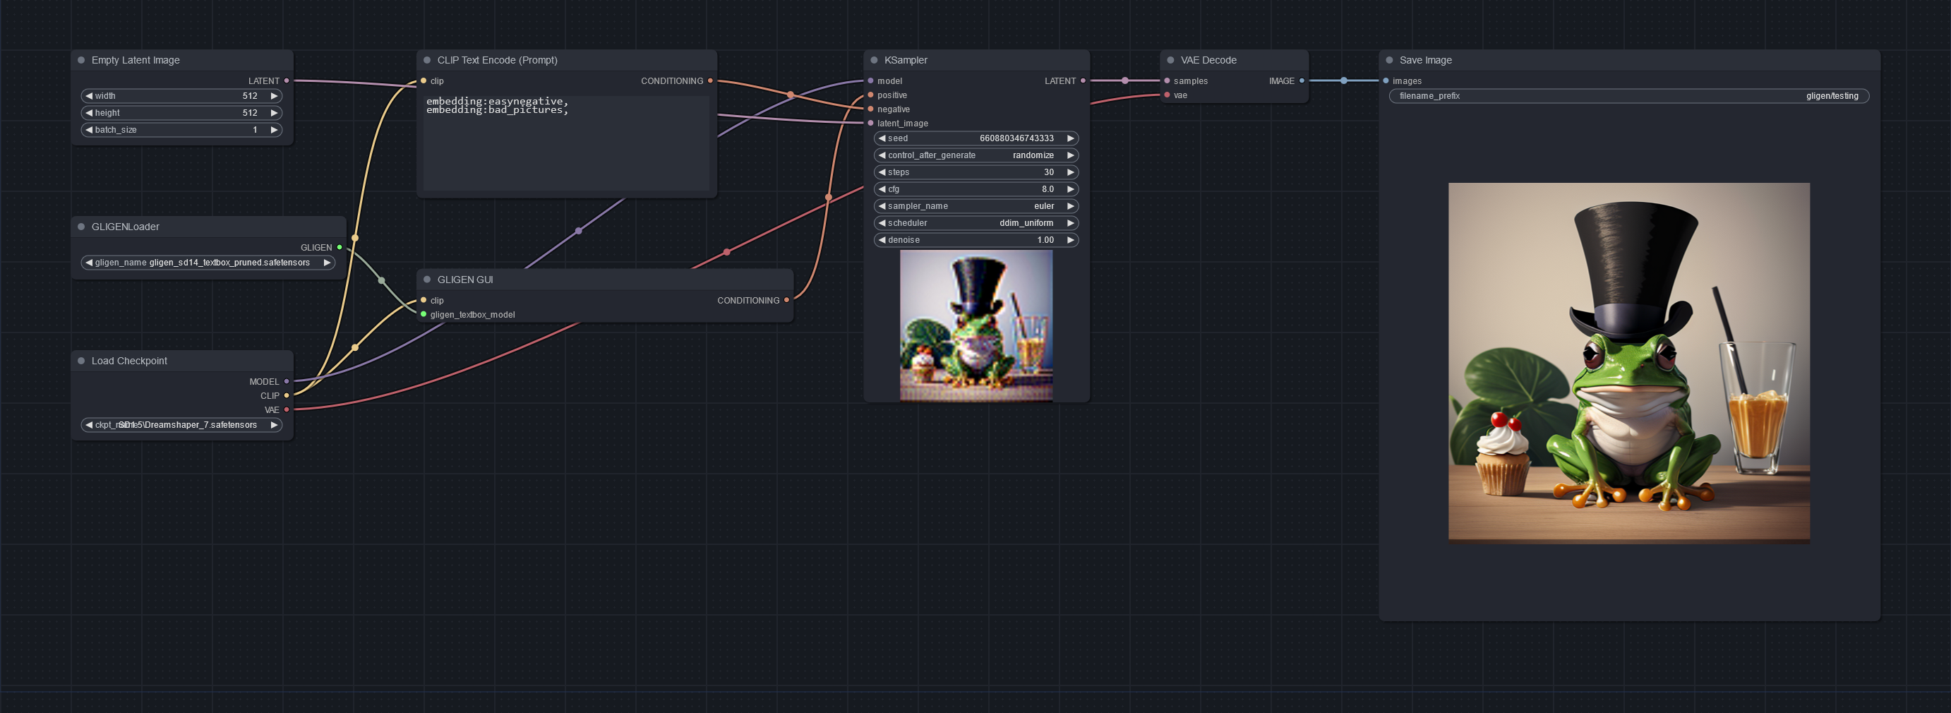The width and height of the screenshot is (1951, 713).
Task: Collapse the KSampler node via its title dot
Action: [x=874, y=60]
